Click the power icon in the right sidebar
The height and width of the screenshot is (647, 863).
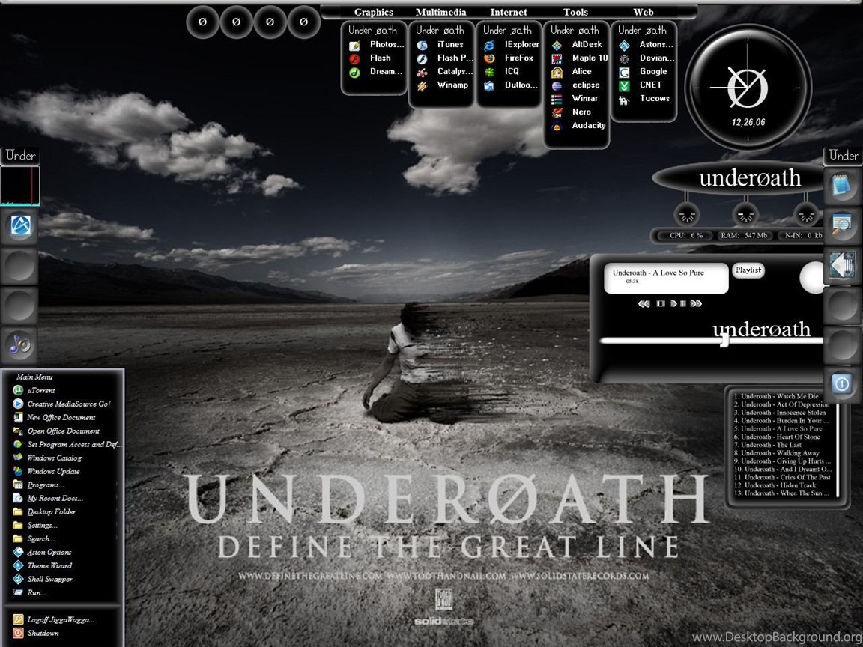pyautogui.click(x=841, y=383)
